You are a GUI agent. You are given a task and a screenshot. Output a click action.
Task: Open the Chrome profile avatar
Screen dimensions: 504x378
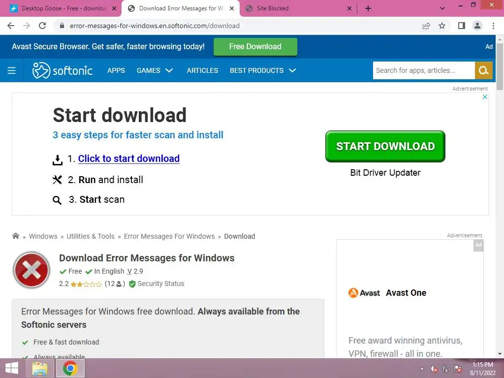pyautogui.click(x=477, y=26)
